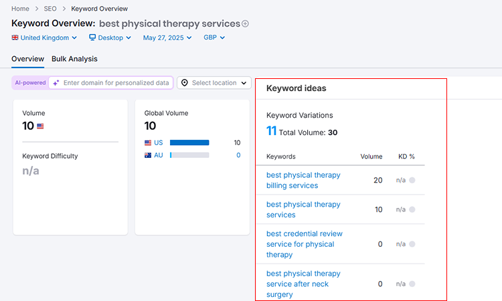The image size is (502, 301).
Task: Expand the GBP currency dropdown
Action: [x=214, y=37]
